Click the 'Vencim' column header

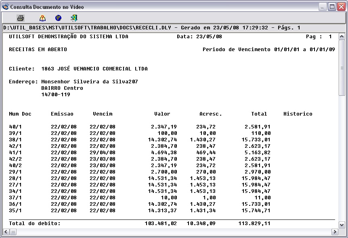click(103, 114)
